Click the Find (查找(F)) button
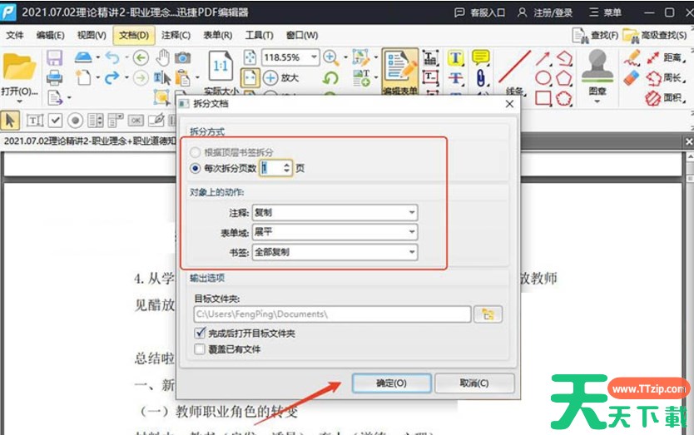Viewport: 694px width, 435px height. click(x=595, y=36)
